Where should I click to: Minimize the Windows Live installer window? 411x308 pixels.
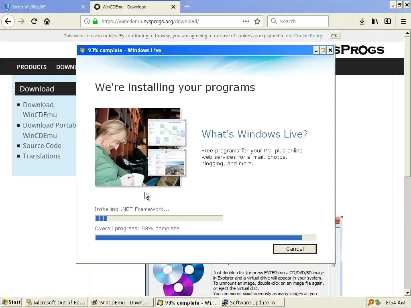coord(316,50)
